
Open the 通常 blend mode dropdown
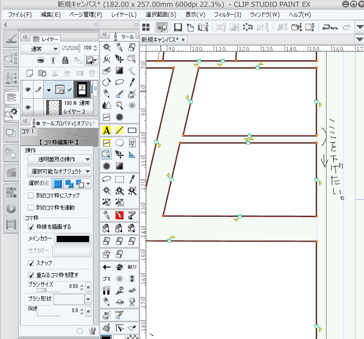point(40,48)
